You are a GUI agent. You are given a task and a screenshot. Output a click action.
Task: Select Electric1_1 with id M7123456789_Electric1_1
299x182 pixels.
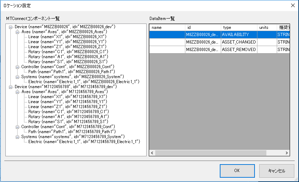point(84,142)
